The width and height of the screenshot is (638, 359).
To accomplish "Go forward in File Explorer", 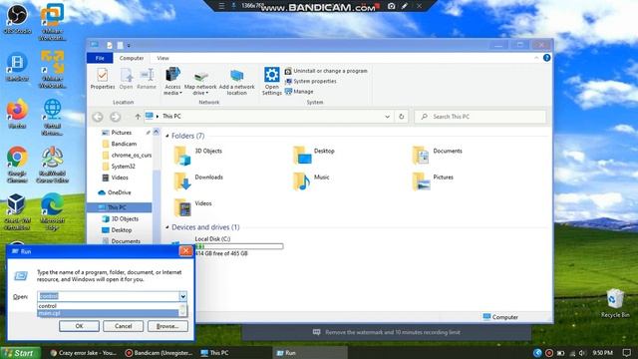I will coord(116,117).
